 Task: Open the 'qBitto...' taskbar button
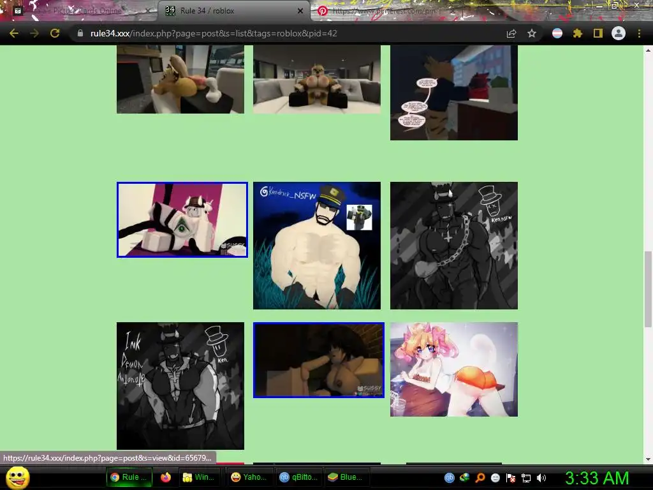298,477
